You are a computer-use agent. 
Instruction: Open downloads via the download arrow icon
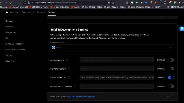127,3
